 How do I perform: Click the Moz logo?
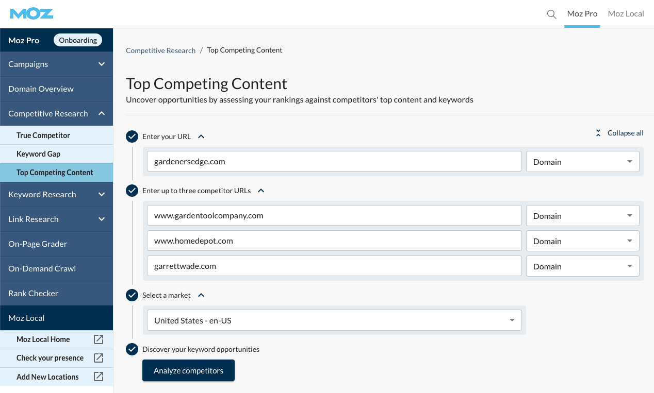tap(31, 14)
